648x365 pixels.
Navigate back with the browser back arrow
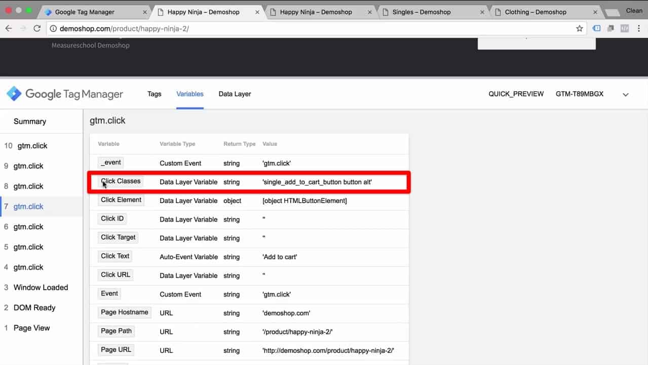9,29
